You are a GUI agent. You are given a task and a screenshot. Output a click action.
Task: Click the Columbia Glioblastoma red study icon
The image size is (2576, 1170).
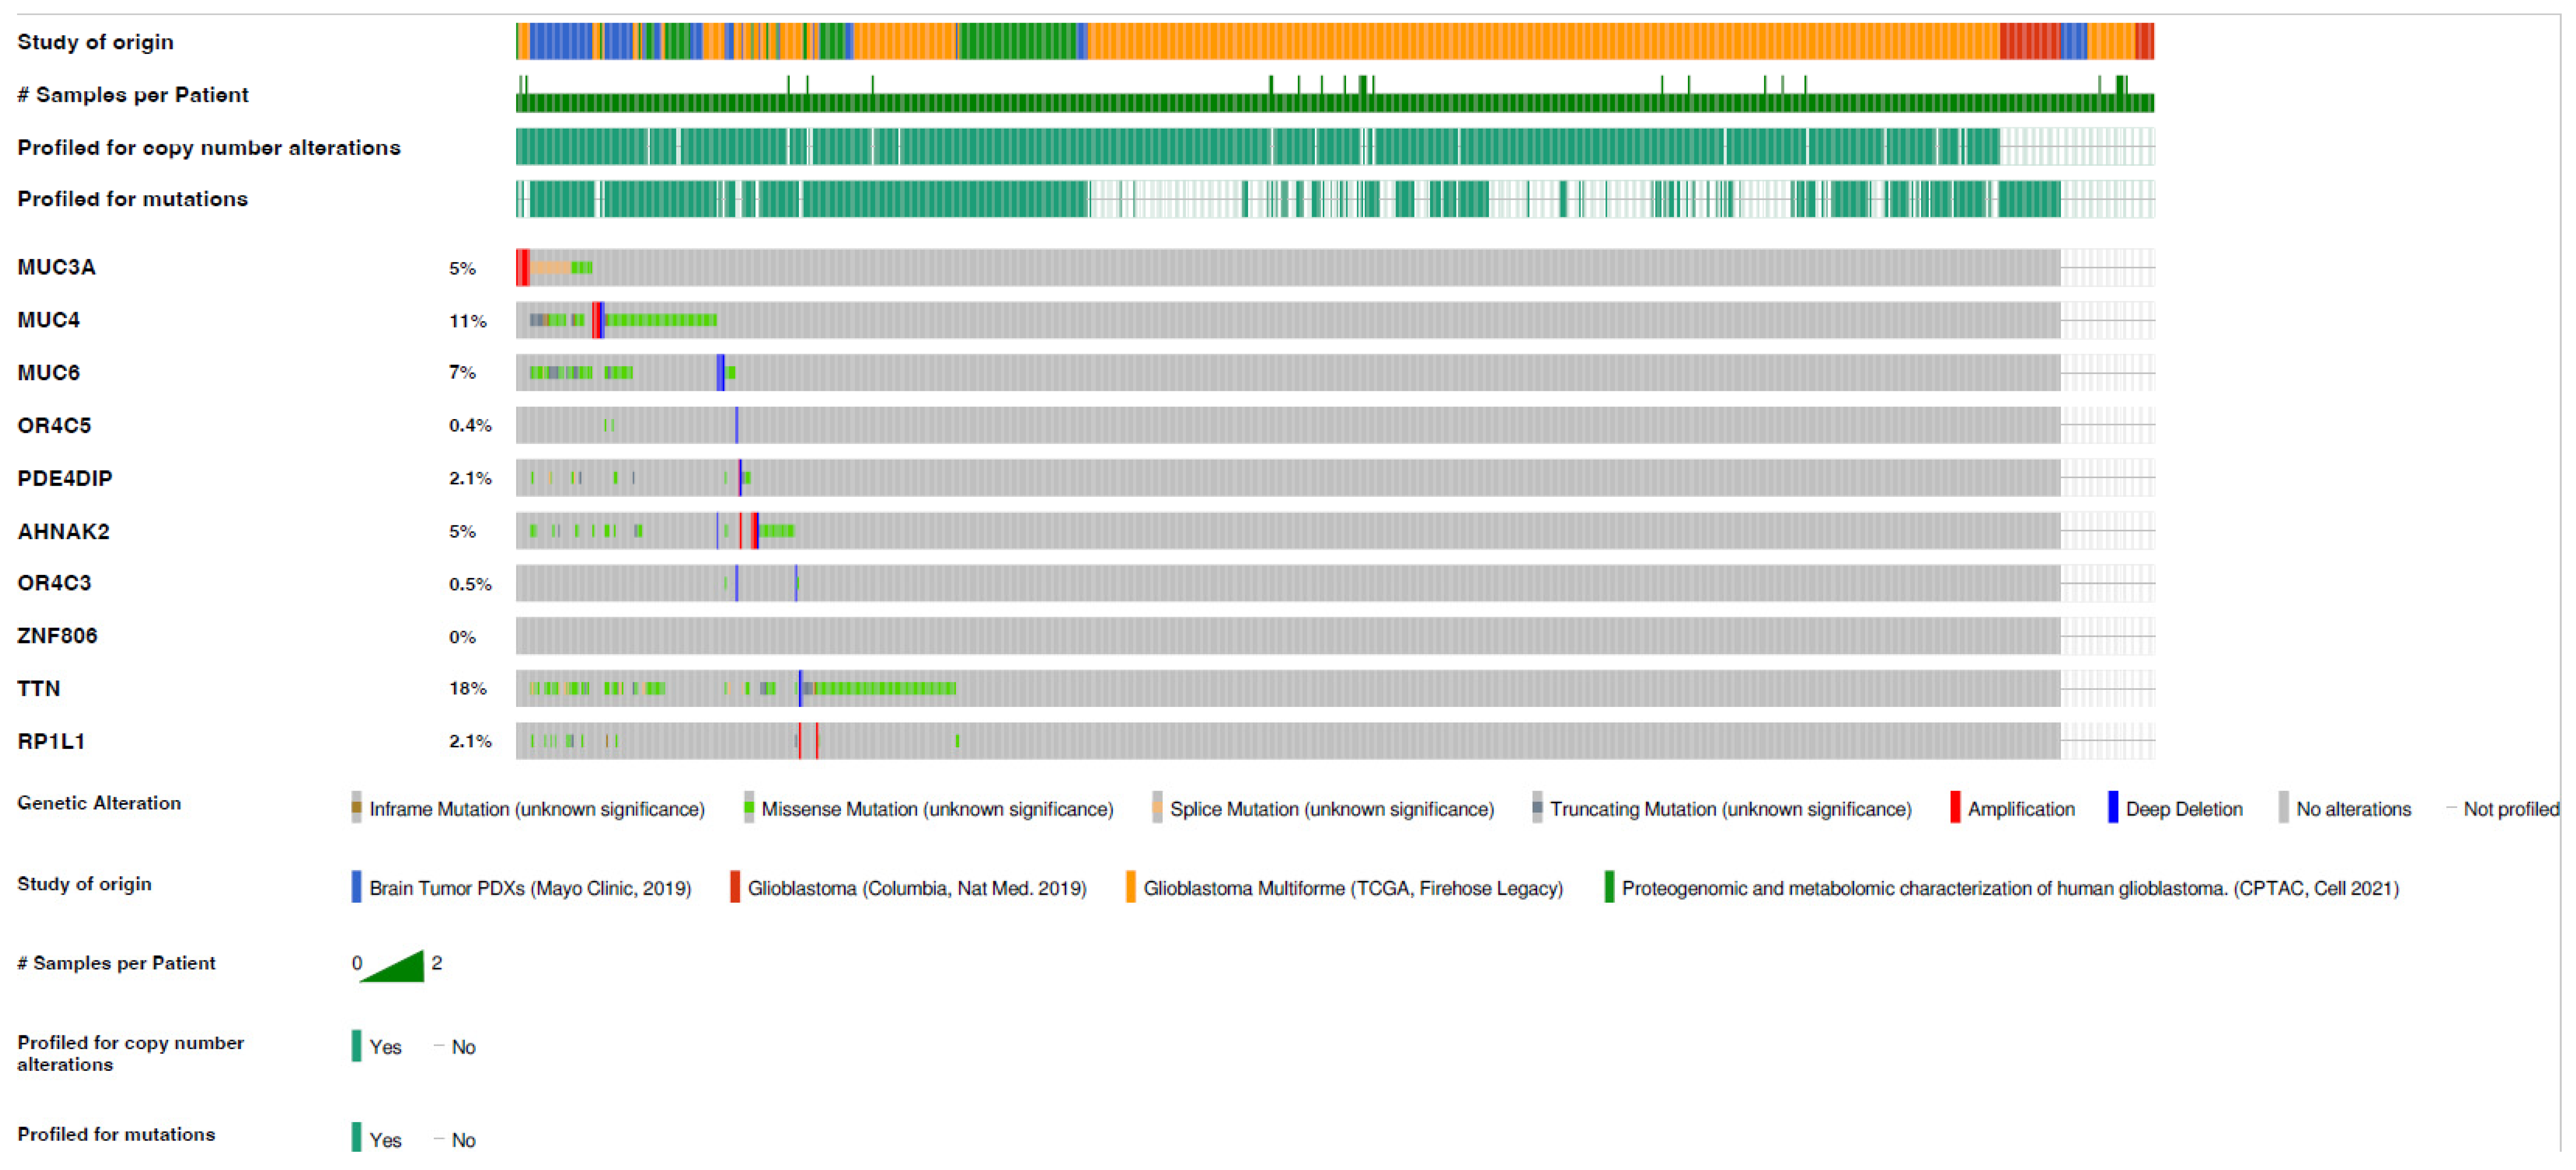[735, 887]
